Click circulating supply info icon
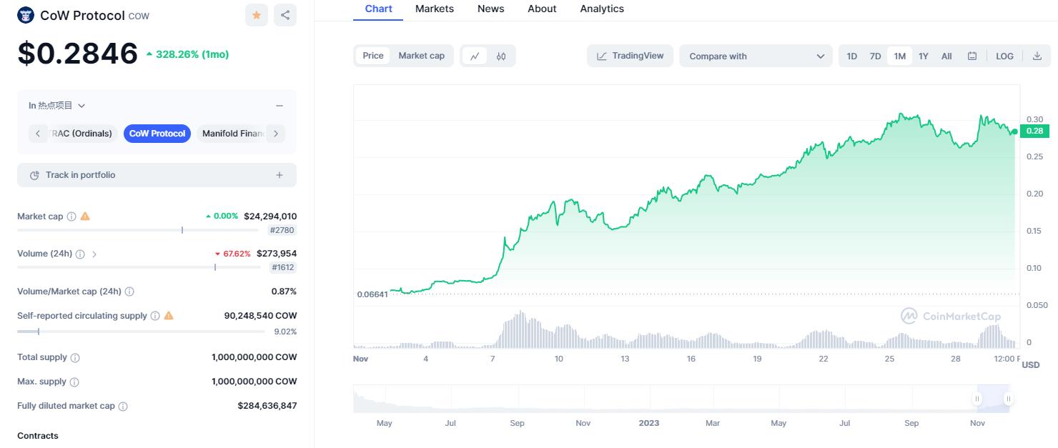The width and height of the screenshot is (1058, 448). click(x=155, y=316)
